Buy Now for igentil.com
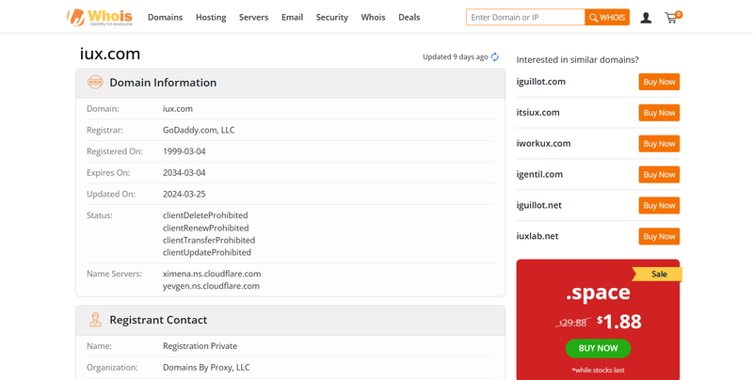753x380 pixels. point(659,175)
